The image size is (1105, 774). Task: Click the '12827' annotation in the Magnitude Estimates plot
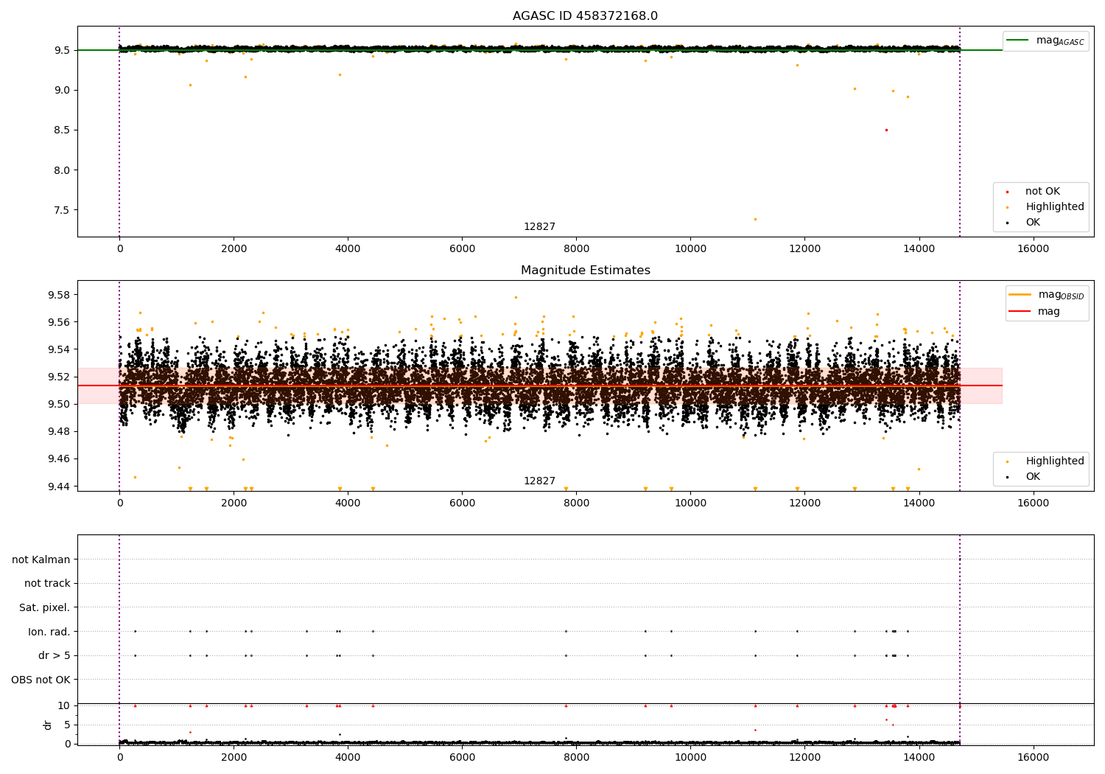(x=539, y=481)
